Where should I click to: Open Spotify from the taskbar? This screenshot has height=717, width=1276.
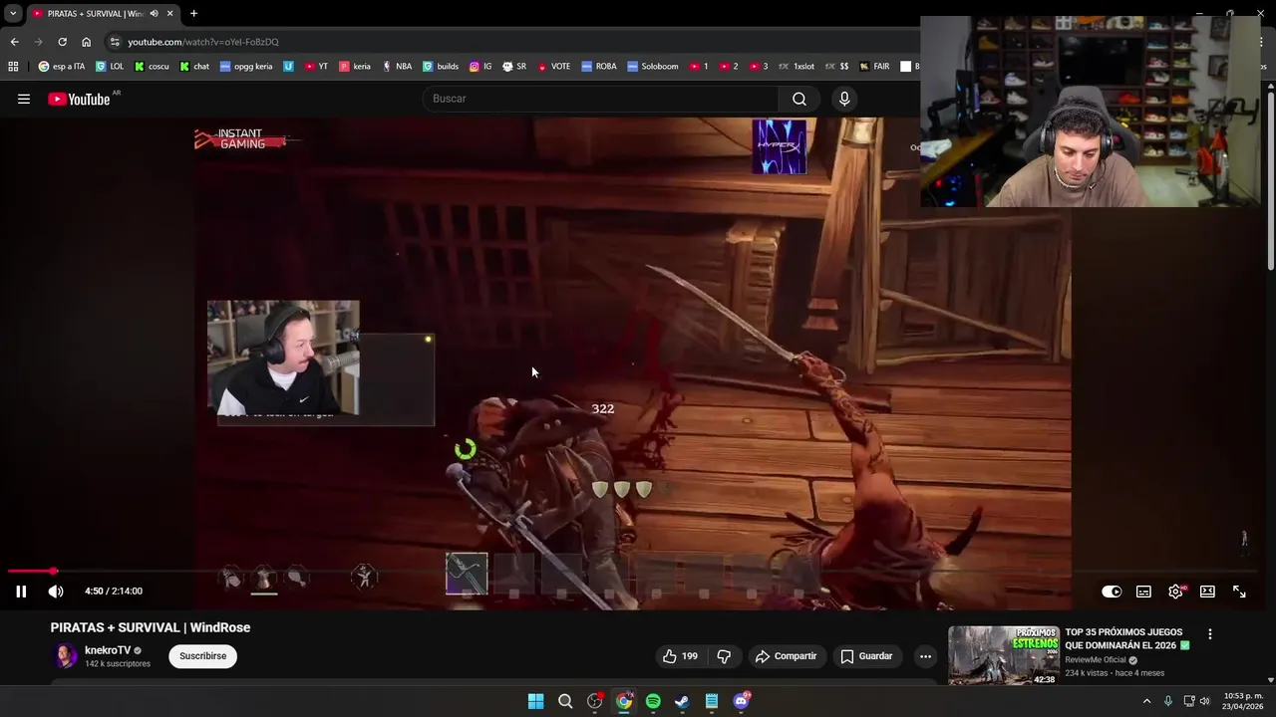pyautogui.click(x=653, y=701)
